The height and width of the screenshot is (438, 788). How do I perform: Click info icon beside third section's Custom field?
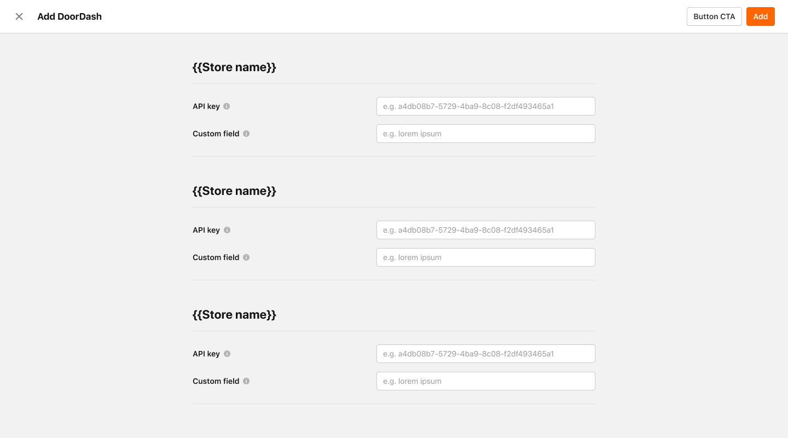click(x=246, y=381)
